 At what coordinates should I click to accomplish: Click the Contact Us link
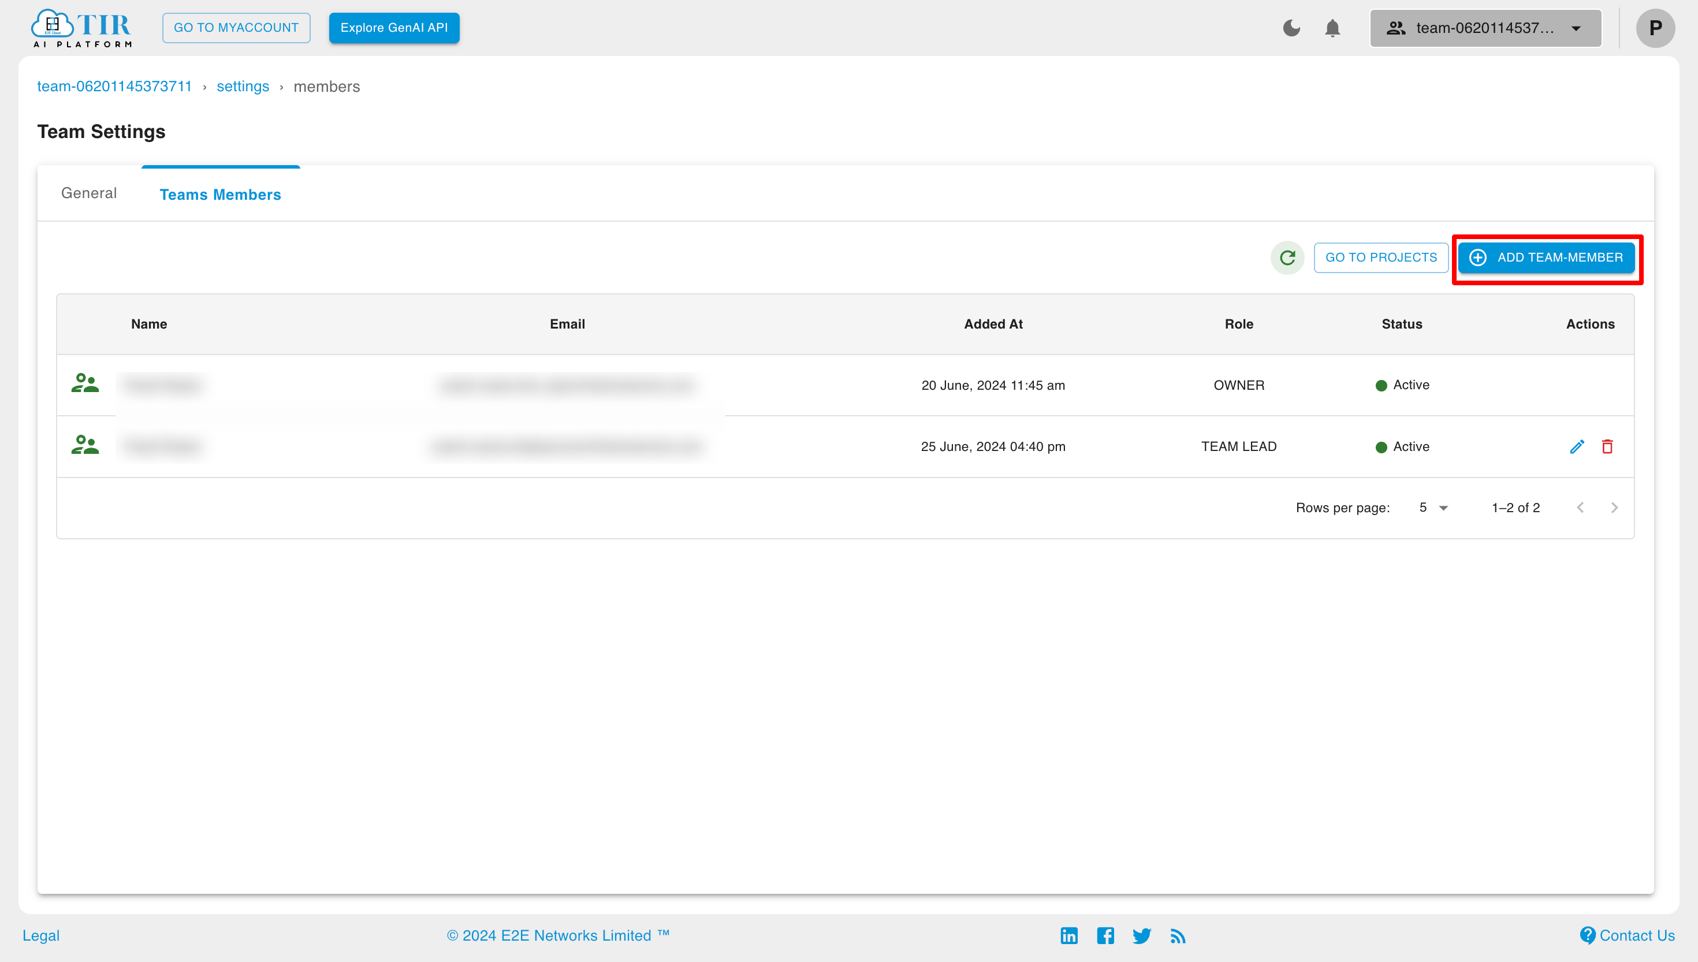(x=1626, y=935)
